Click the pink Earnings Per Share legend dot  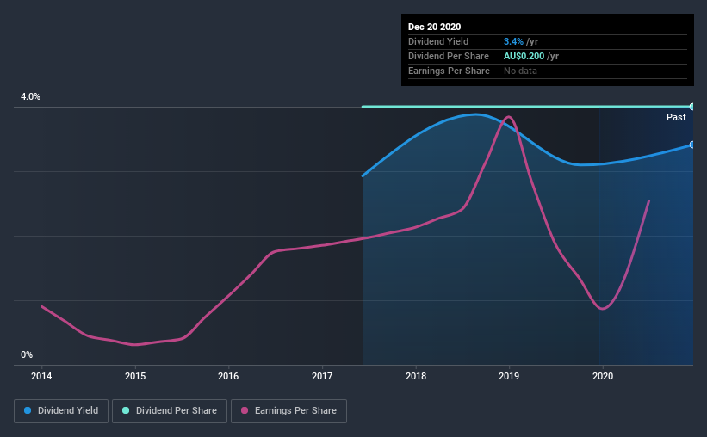click(x=245, y=410)
